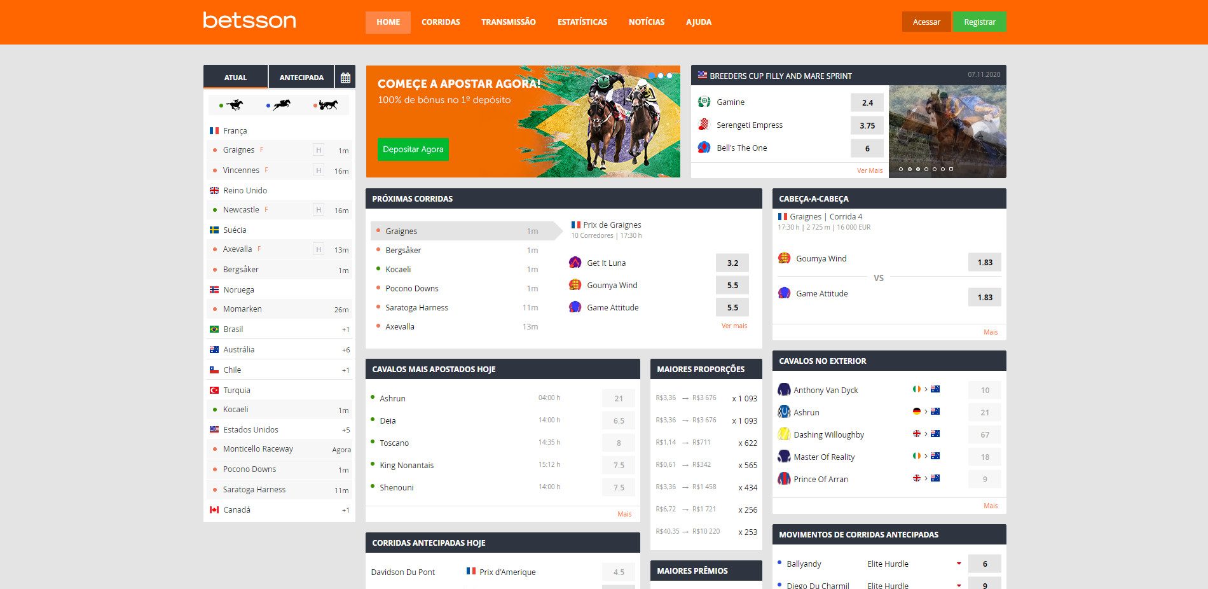
Task: Collapse the França country group
Action: click(x=280, y=131)
